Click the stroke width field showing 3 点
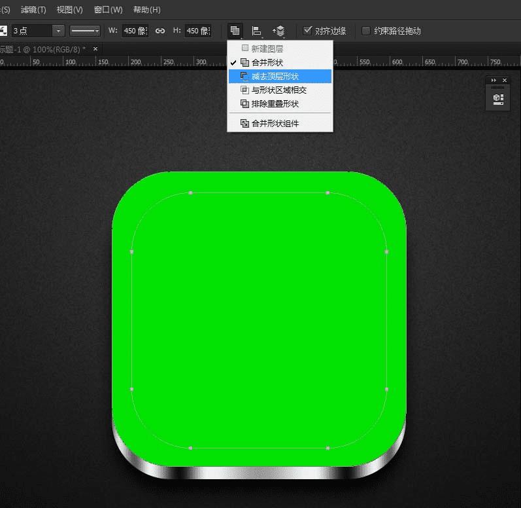The width and height of the screenshot is (521, 508). pyautogui.click(x=32, y=31)
